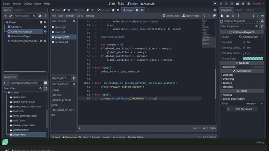
Task: Expand the Process section
Action: [227, 95]
